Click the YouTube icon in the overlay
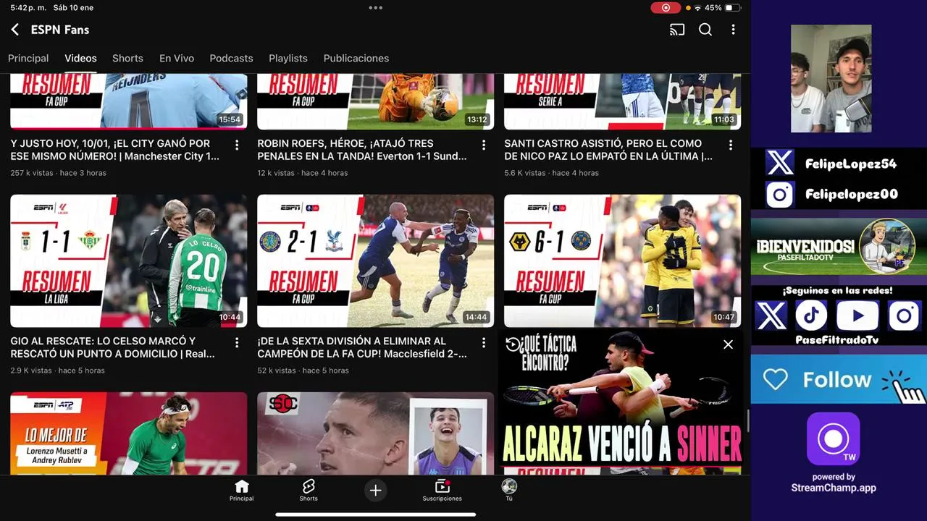Viewport: 927px width, 521px height. 858,315
